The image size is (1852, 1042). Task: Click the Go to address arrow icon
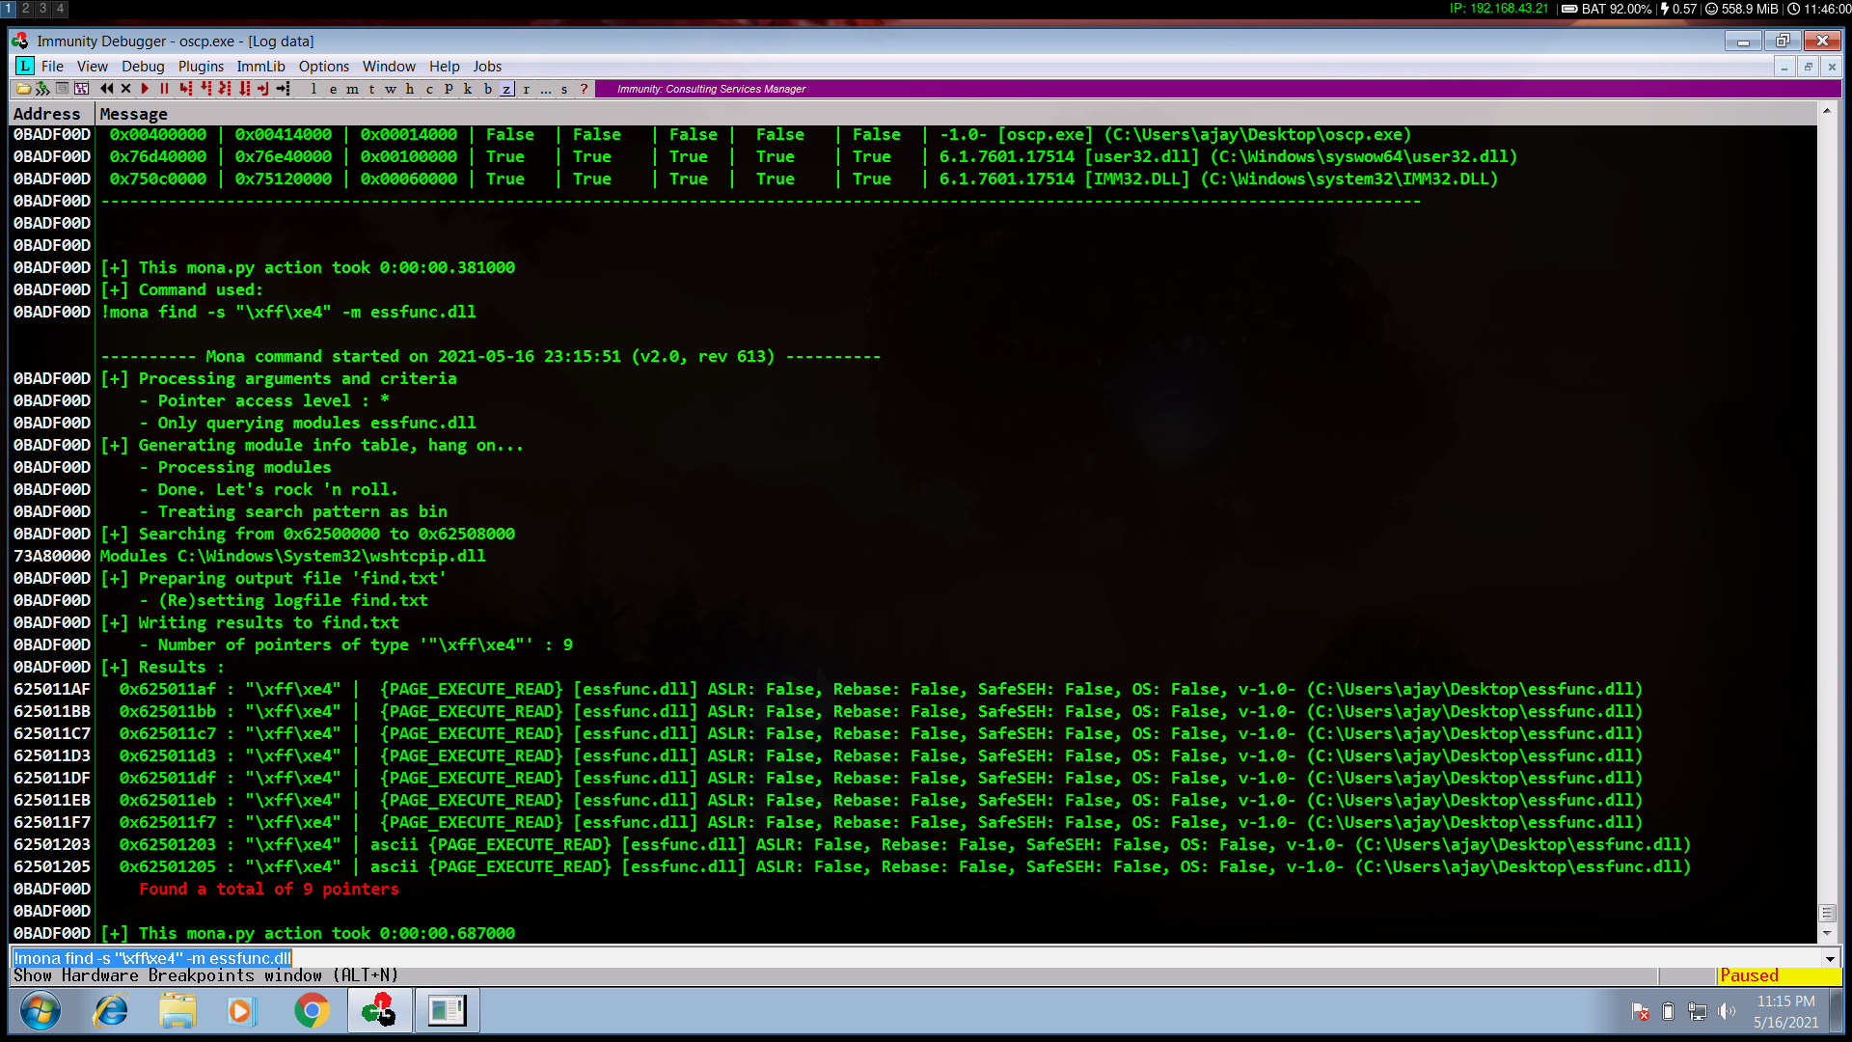click(283, 89)
